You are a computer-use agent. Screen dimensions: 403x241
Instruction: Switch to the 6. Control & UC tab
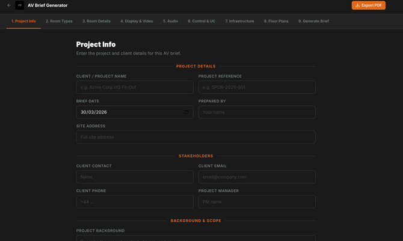[x=202, y=21]
